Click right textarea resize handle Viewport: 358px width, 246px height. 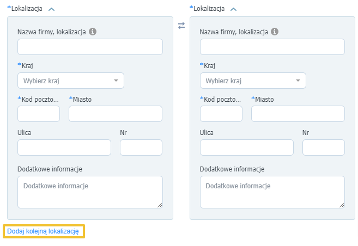[342, 205]
